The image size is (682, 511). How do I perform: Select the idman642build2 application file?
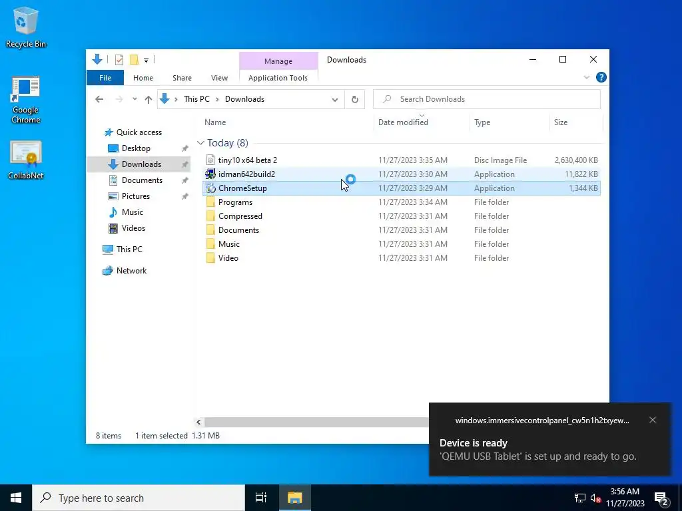click(402, 174)
